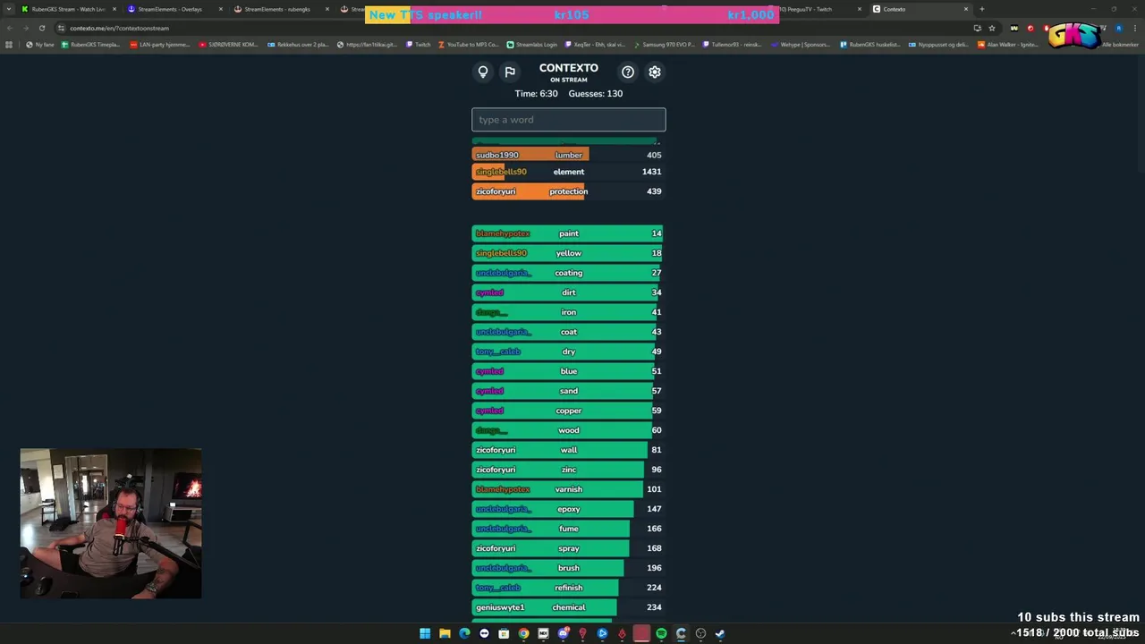This screenshot has width=1145, height=644.
Task: Click Google Chrome taskbar icon
Action: [x=523, y=633]
